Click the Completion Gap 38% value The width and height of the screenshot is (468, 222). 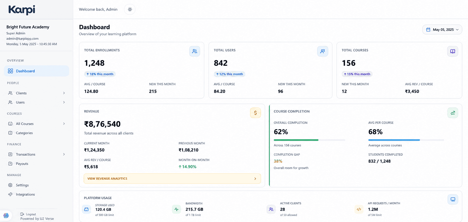click(278, 161)
